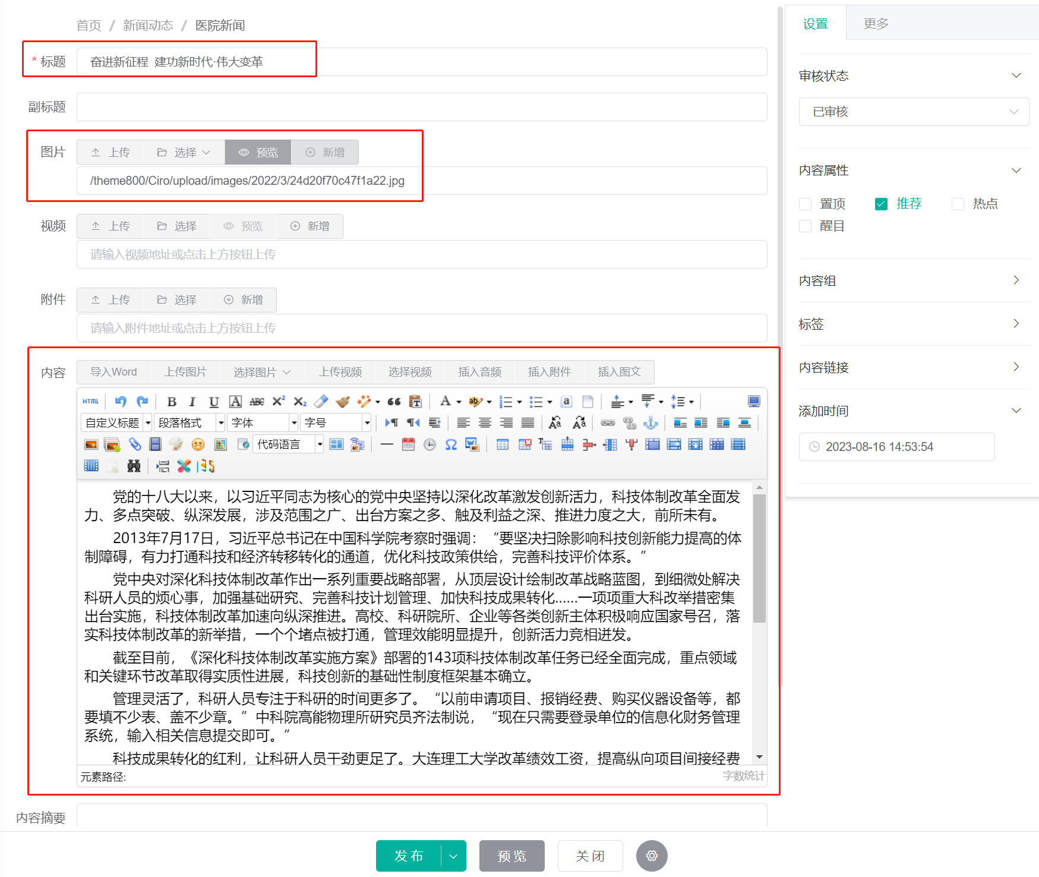
Task: Toggle editor fullscreen with monitor icon
Action: (x=753, y=402)
